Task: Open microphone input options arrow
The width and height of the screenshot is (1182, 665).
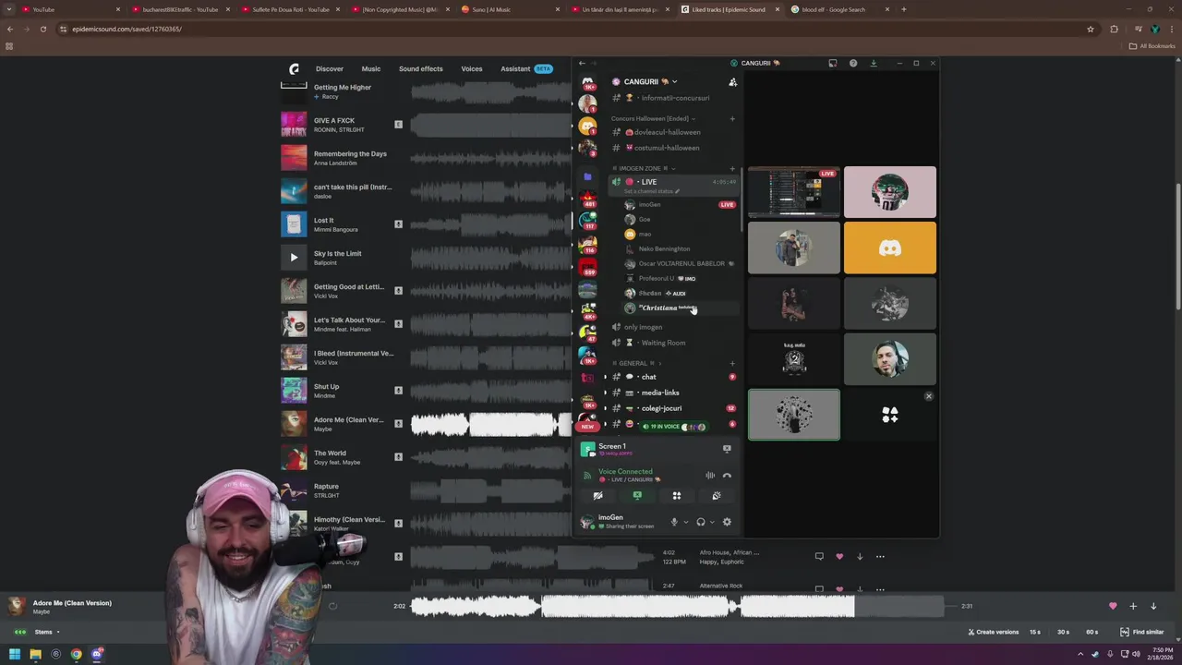Action: (x=685, y=523)
